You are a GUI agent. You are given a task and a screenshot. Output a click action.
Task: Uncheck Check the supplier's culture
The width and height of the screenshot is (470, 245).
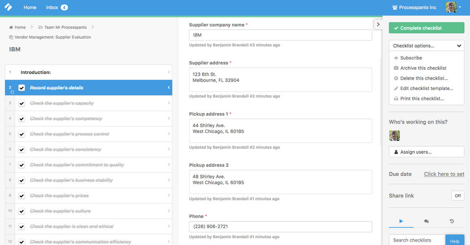[x=22, y=211]
